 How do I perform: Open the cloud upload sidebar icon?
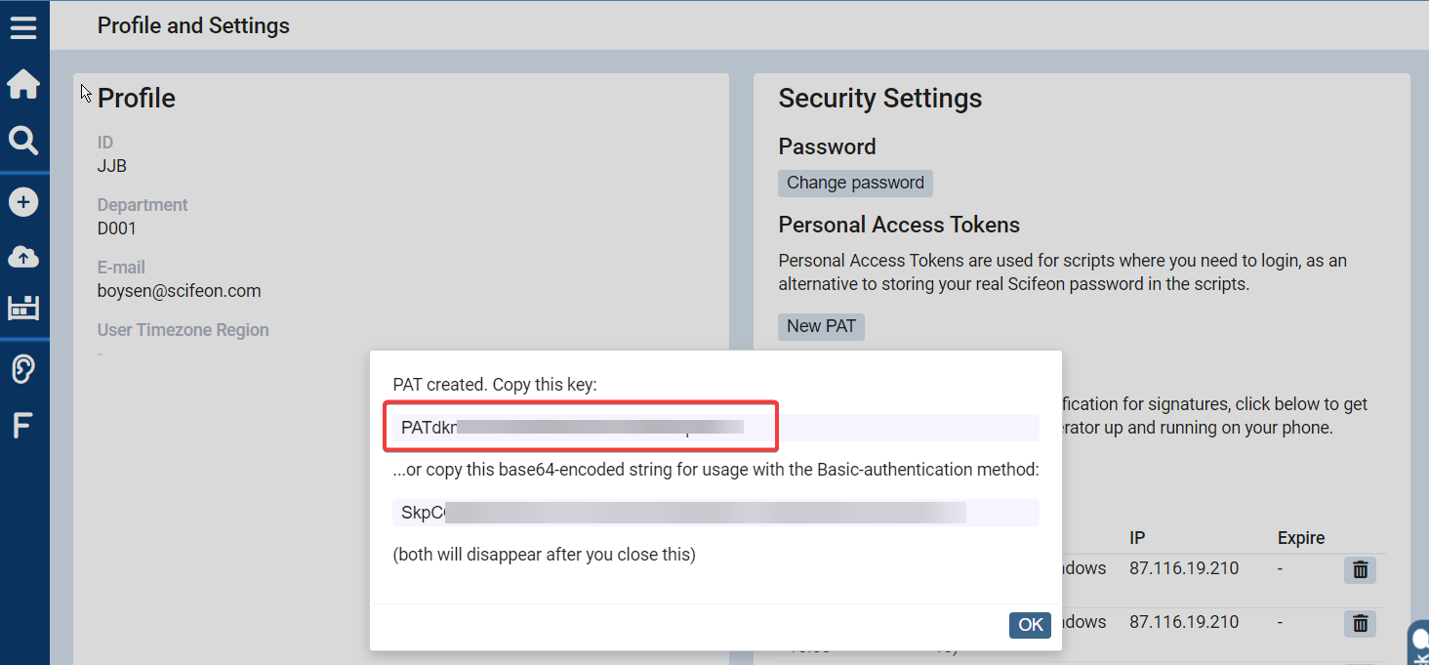click(23, 257)
